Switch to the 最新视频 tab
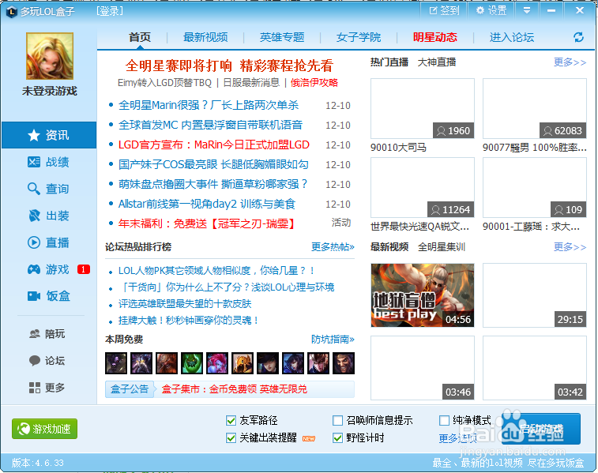Viewport: 598px width, 473px height. point(205,37)
